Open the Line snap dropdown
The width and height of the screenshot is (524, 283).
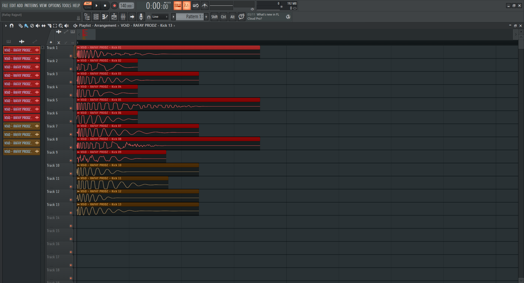click(160, 17)
